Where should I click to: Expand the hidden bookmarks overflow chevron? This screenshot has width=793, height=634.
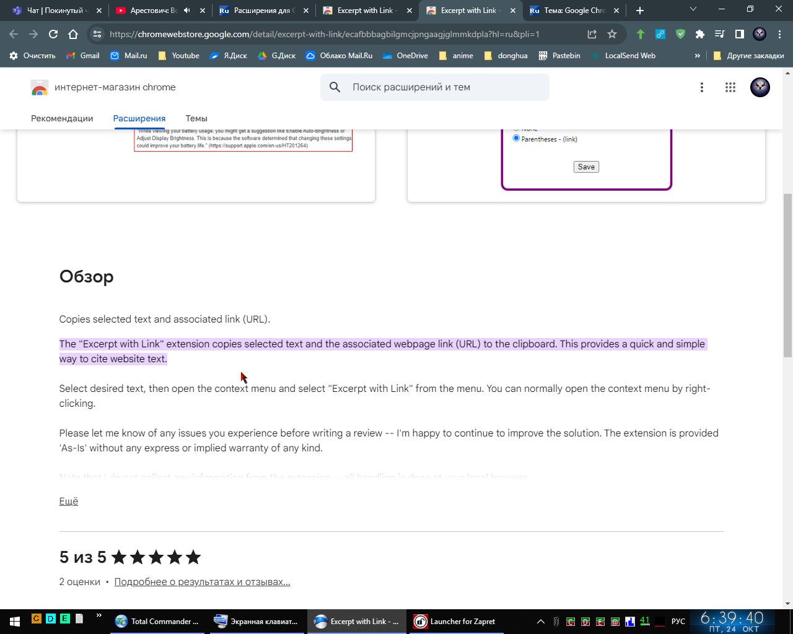click(x=698, y=56)
